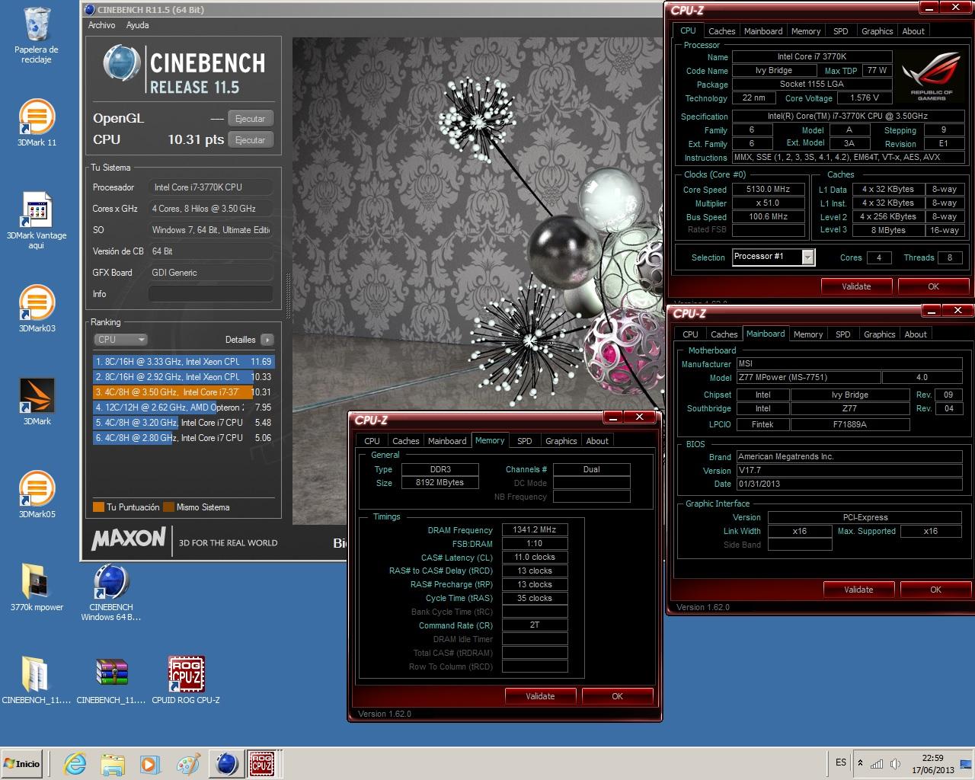Viewport: 975px width, 780px height.
Task: Click the ES language indicator in tray
Action: [841, 762]
